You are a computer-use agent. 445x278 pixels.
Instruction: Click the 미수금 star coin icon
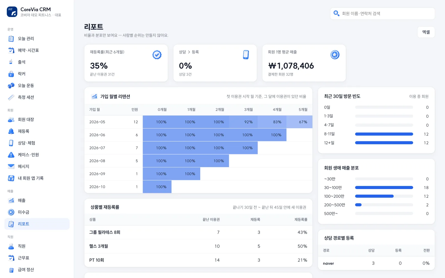click(11, 212)
